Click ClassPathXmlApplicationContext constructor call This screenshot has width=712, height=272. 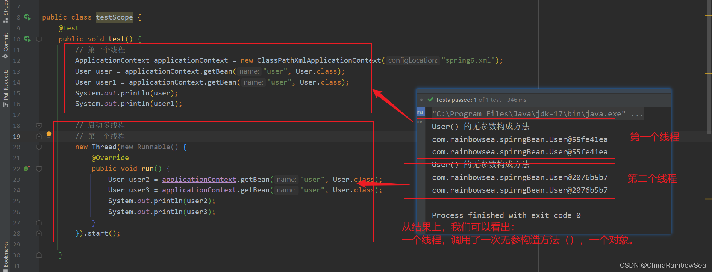click(319, 60)
